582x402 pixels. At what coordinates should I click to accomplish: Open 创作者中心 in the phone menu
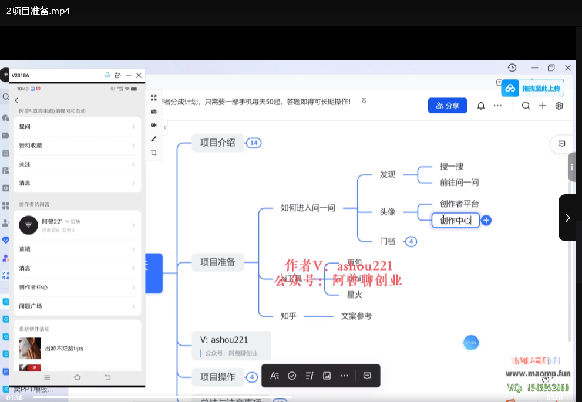coord(76,287)
